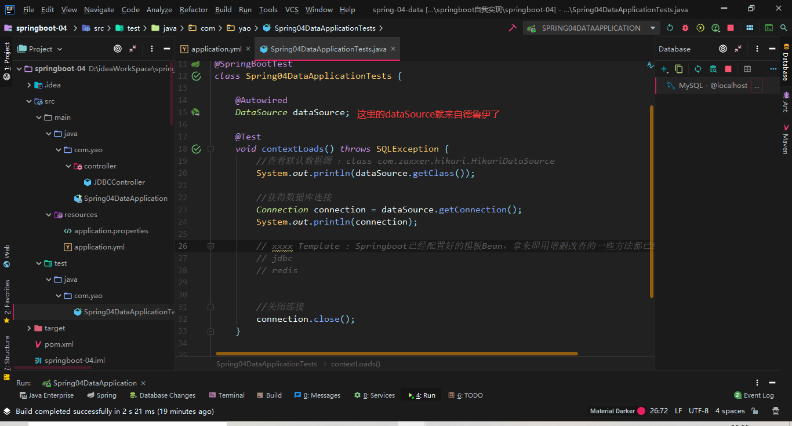Viewport: 792px width, 426px height.
Task: Select pom.xml in the project tree
Action: tap(59, 344)
